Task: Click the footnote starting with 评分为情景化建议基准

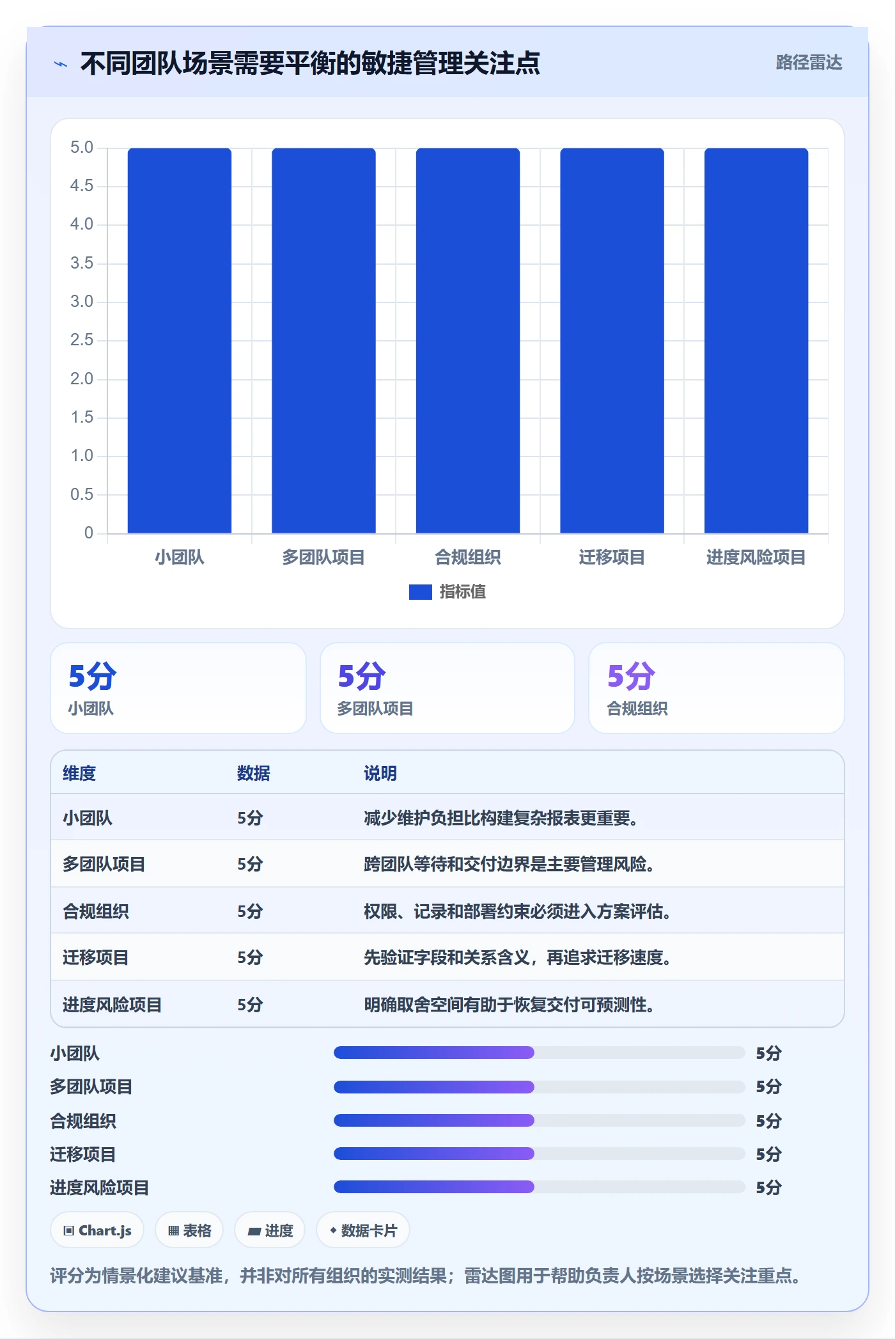Action: click(426, 1276)
